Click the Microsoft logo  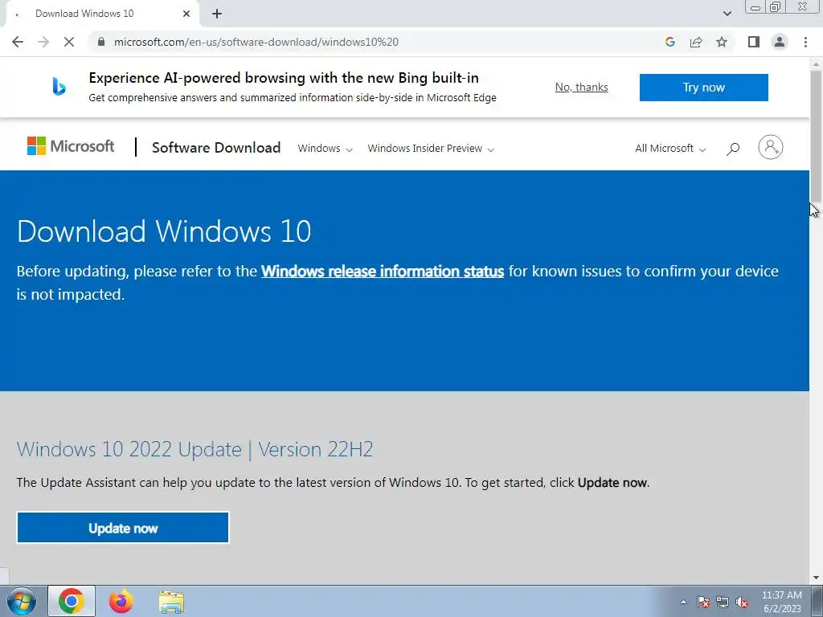click(71, 146)
